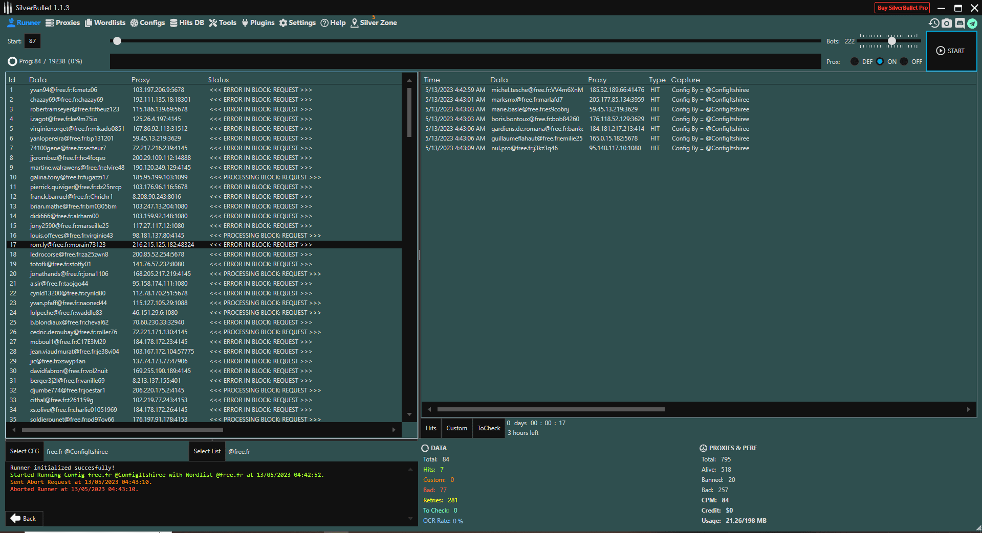
Task: Switch to the Custom tab
Action: 456,428
